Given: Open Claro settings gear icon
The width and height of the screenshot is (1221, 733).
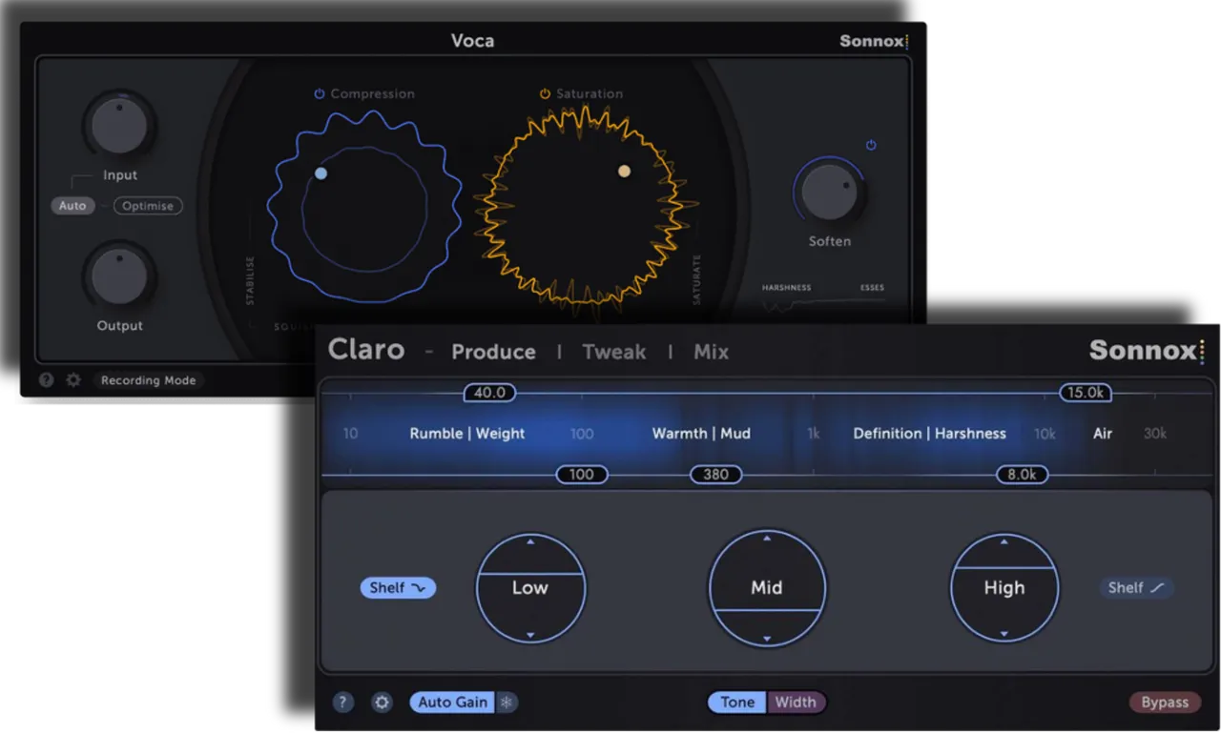Looking at the screenshot, I should (x=383, y=702).
